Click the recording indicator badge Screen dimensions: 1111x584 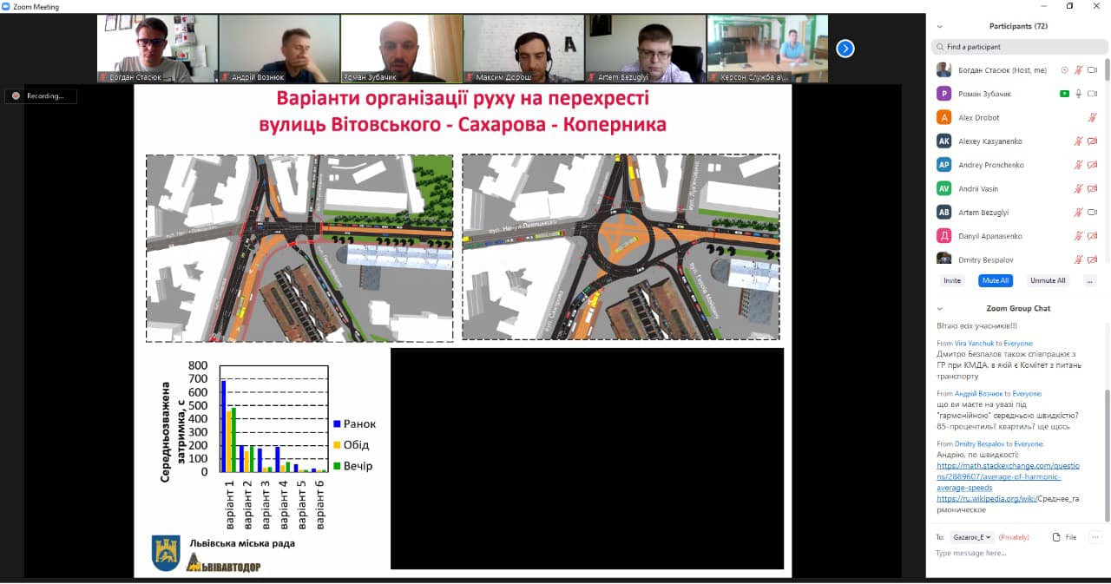41,96
